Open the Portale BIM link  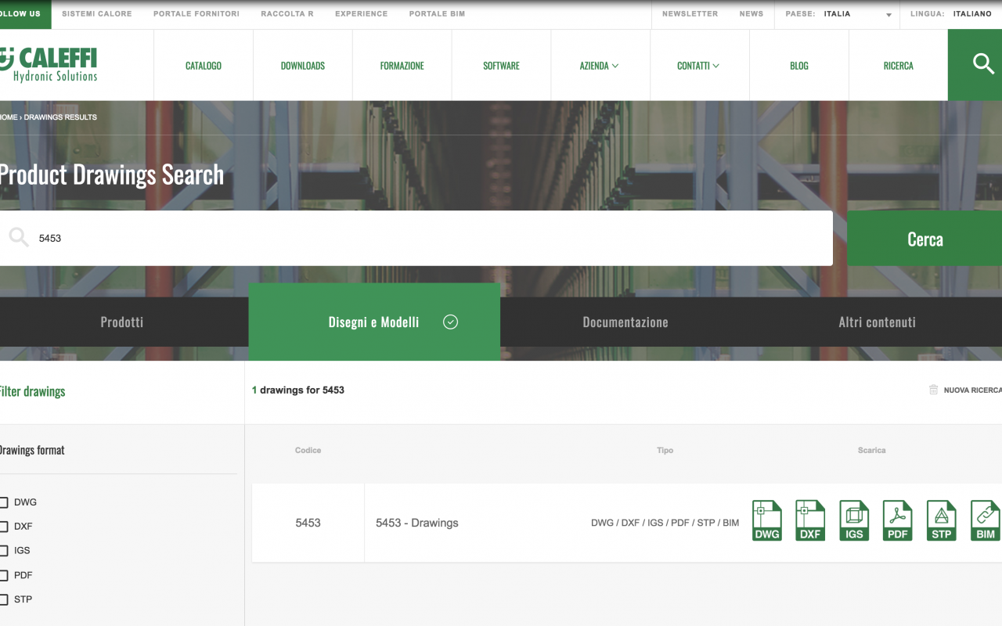pos(437,14)
